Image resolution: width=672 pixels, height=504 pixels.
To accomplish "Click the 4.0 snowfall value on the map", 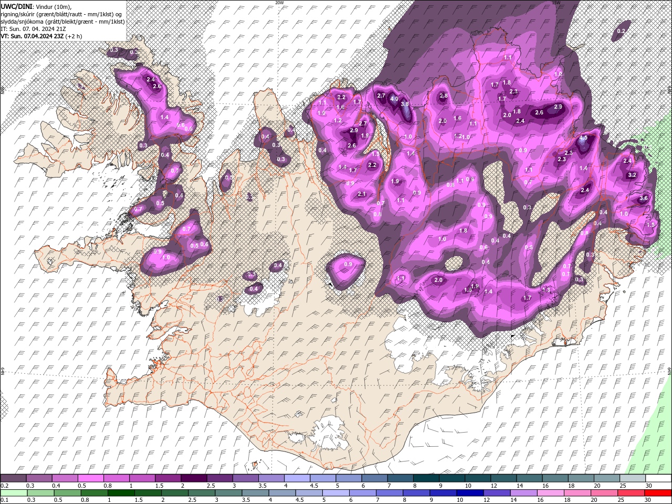I will 394,99.
